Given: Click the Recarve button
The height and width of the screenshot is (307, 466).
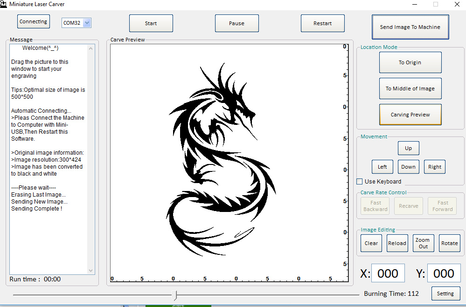Looking at the screenshot, I should [x=408, y=206].
